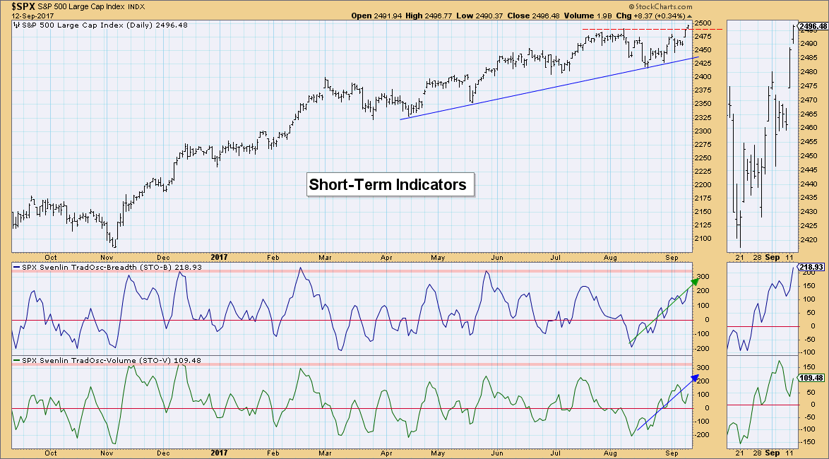Click the 300 label on breadth panel axis
The image size is (829, 459).
tap(703, 277)
